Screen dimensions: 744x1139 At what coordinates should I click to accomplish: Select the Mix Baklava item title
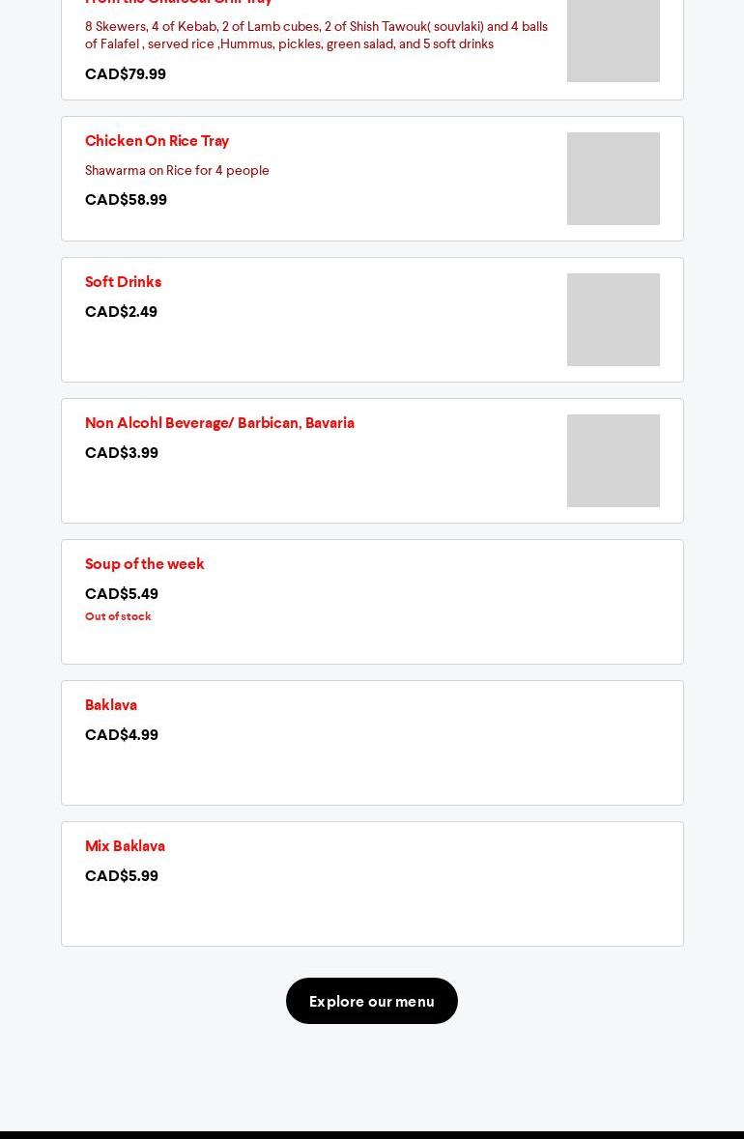pos(125,846)
